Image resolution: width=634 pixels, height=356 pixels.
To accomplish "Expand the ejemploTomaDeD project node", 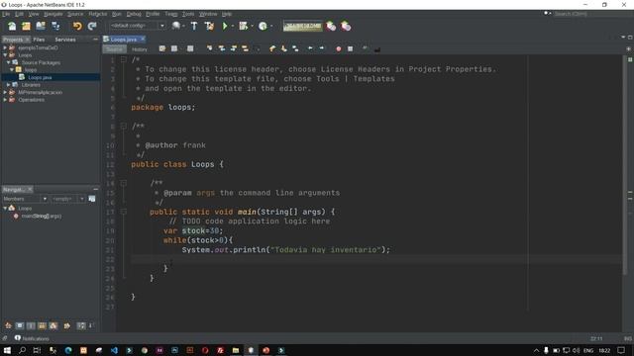I will pos(5,47).
